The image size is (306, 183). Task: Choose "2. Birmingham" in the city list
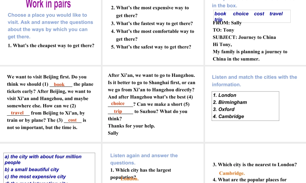(x=230, y=102)
